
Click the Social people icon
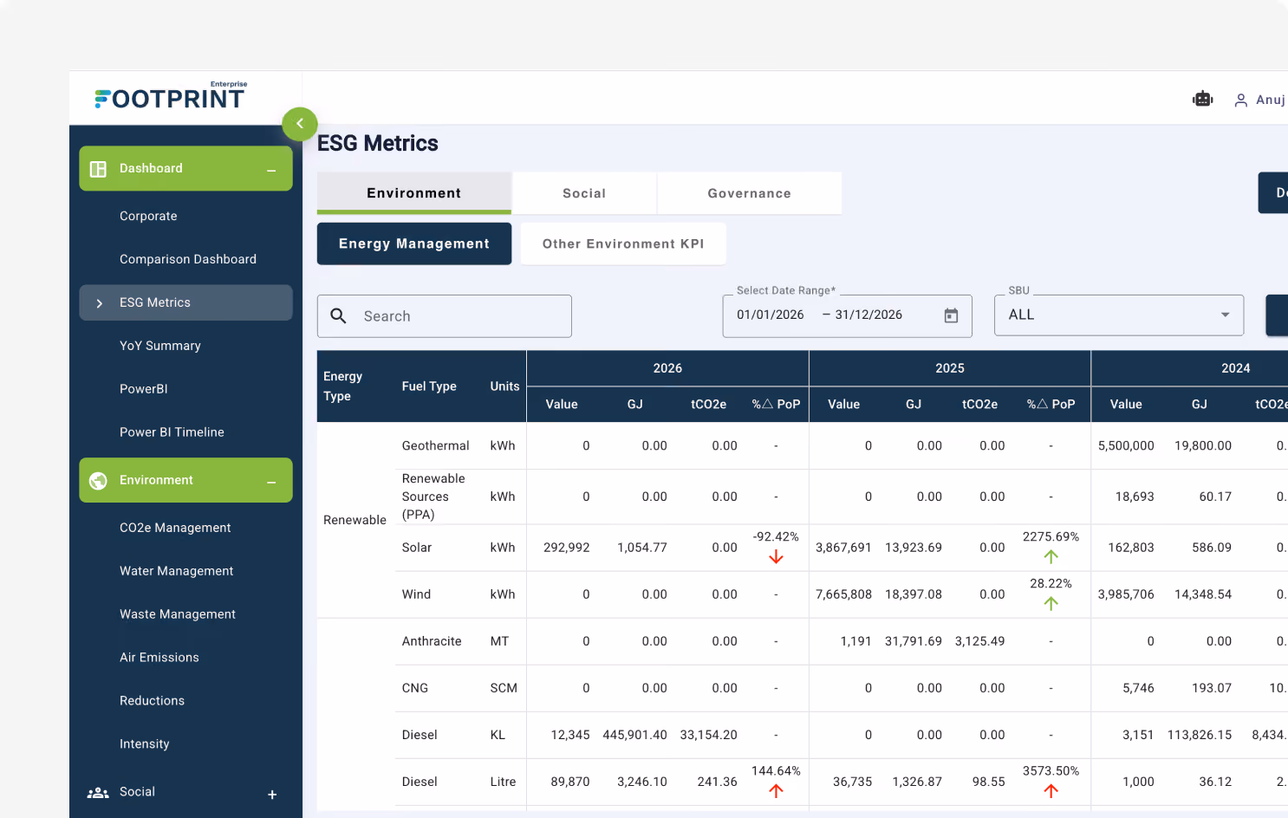pyautogui.click(x=98, y=792)
